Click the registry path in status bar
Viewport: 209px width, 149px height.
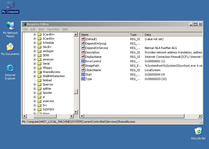[x=79, y=122]
